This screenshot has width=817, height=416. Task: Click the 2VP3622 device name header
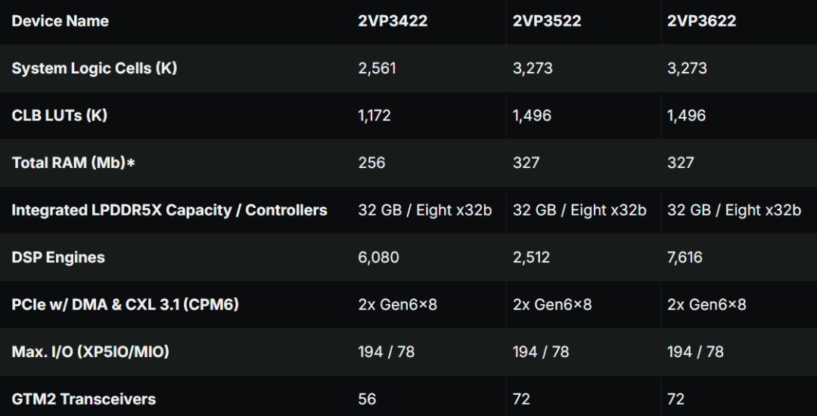(x=702, y=21)
